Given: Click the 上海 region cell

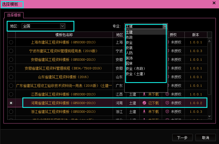Looking at the screenshot, I should (x=119, y=42).
